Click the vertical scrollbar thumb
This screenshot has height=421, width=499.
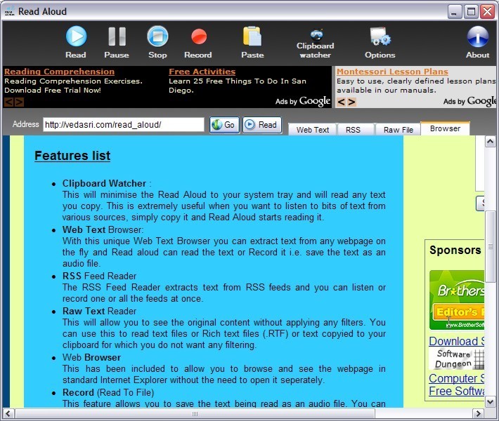491,246
